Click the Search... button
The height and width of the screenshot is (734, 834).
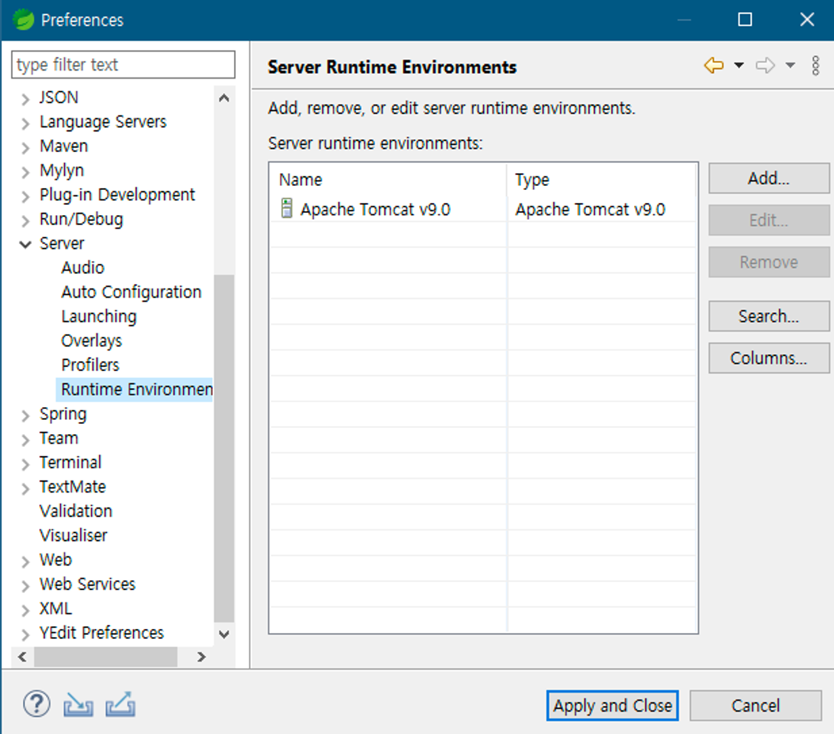(769, 316)
